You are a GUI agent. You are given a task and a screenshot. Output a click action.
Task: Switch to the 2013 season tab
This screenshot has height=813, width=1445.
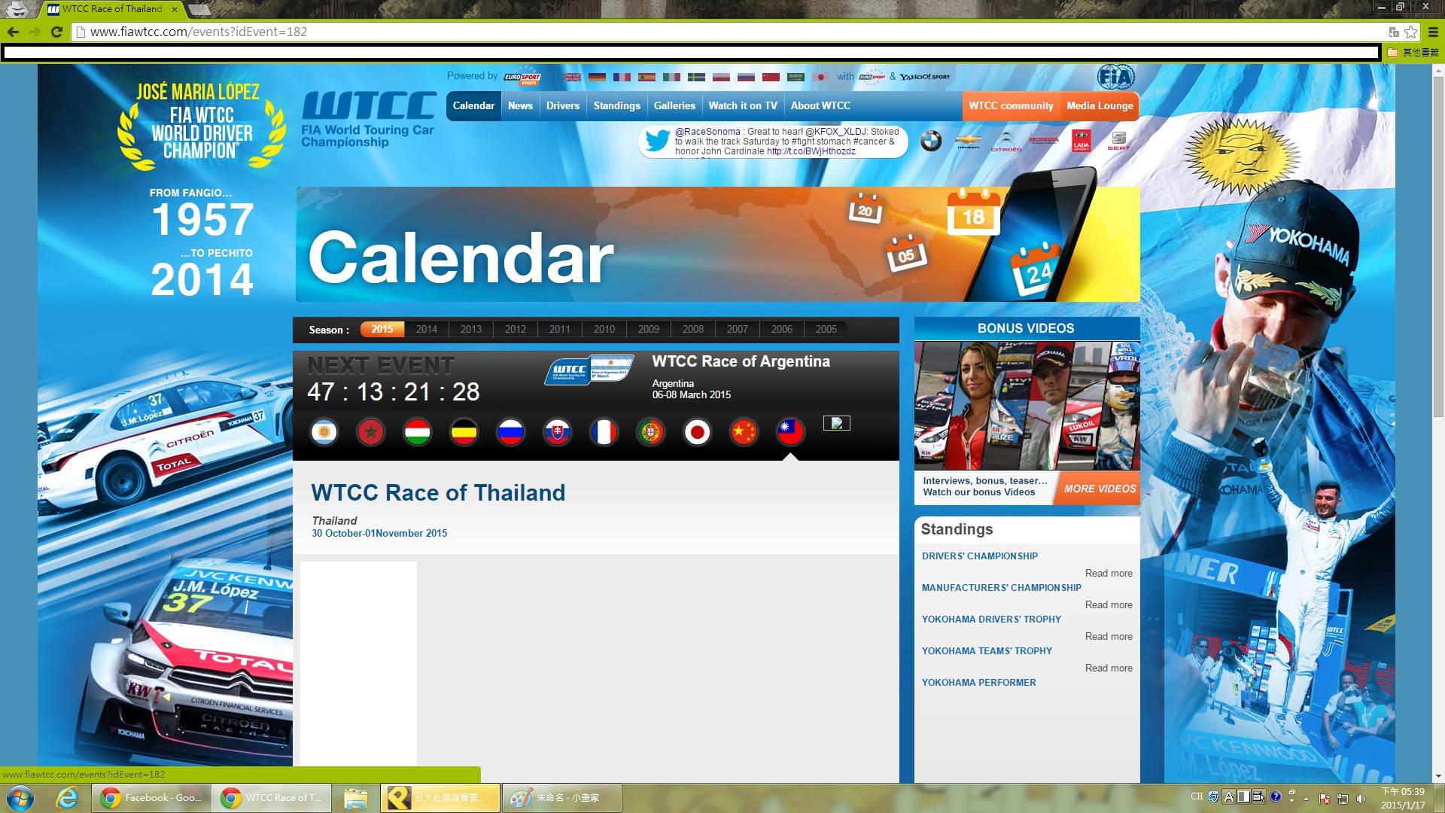[471, 330]
